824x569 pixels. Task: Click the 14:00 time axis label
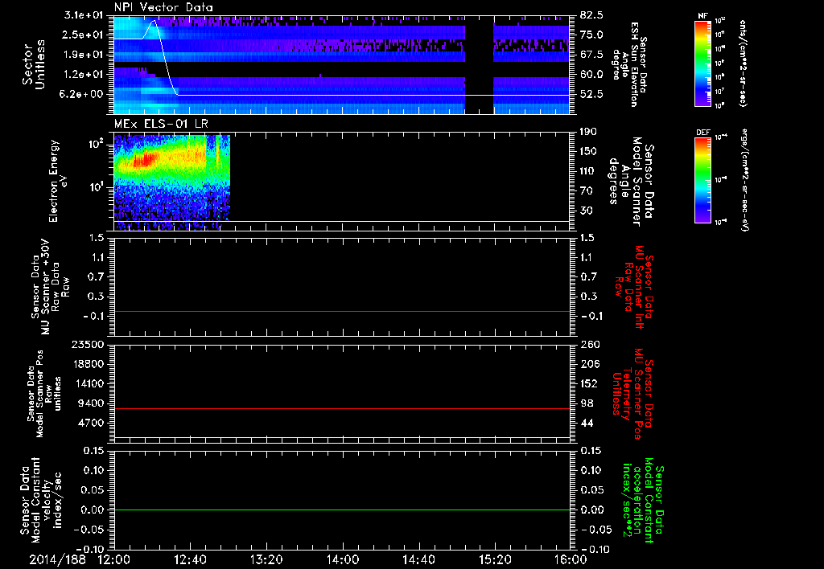(x=343, y=559)
